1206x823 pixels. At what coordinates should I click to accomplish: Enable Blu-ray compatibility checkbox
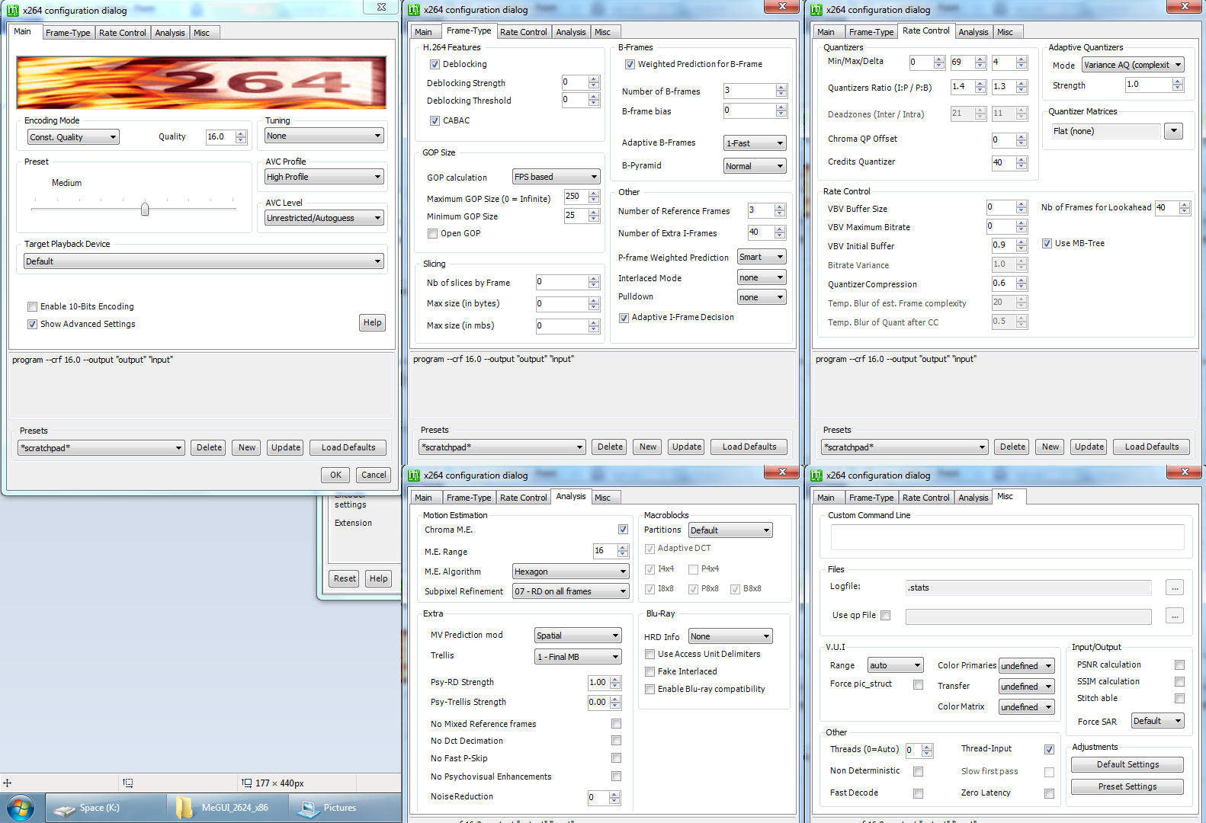pos(650,690)
